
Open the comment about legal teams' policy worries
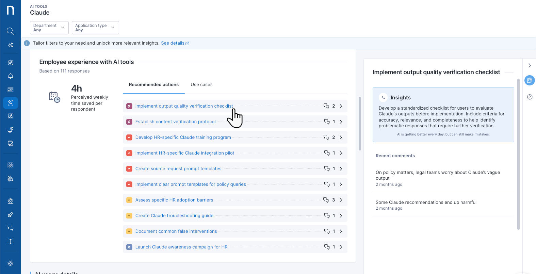(438, 175)
